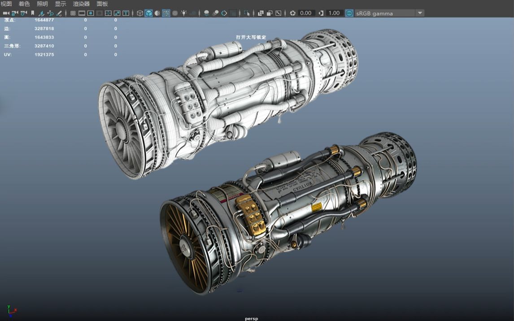Toggle the resolution gate display
The height and width of the screenshot is (321, 514).
91,13
